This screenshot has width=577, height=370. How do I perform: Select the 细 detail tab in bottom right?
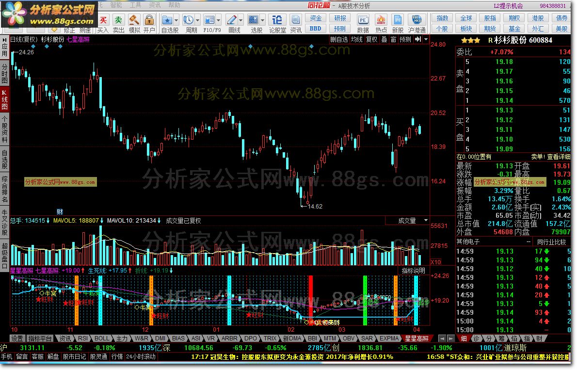[x=464, y=338]
